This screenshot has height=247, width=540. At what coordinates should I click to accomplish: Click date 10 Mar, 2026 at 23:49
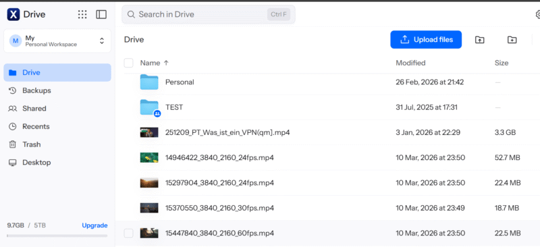[x=430, y=208]
